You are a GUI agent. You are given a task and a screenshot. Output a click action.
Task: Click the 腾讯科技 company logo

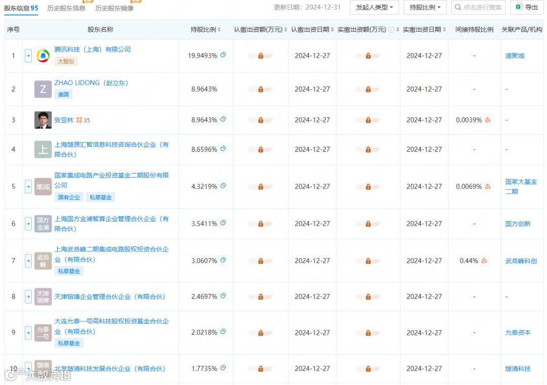point(43,56)
